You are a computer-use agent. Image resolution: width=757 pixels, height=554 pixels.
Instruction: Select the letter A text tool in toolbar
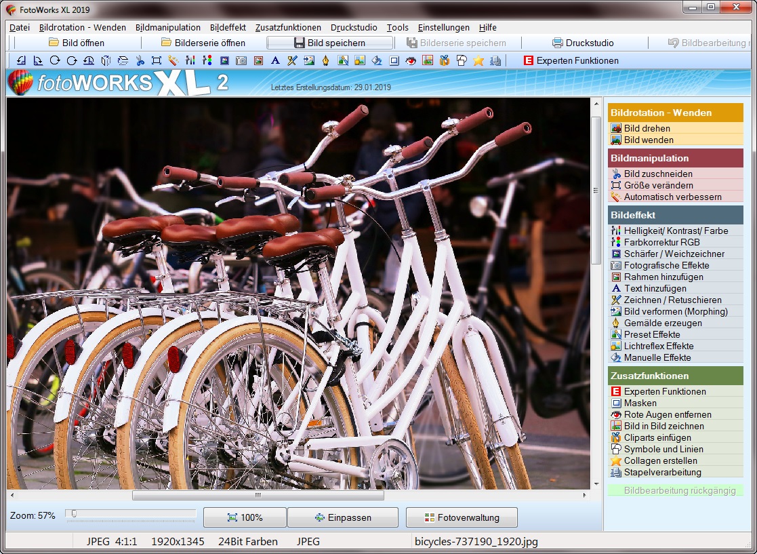point(275,60)
